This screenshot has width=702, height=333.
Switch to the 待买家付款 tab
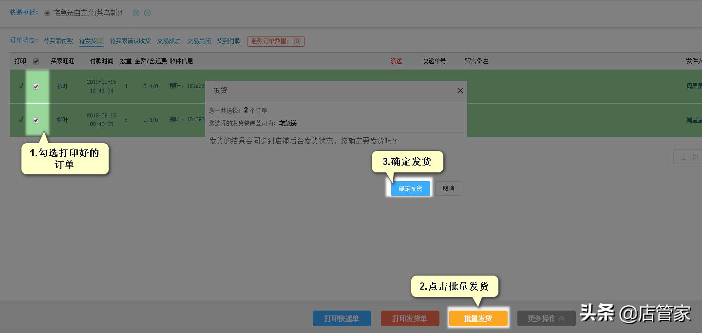coord(58,41)
